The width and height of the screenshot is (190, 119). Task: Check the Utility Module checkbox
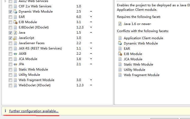pyautogui.click(x=10, y=75)
